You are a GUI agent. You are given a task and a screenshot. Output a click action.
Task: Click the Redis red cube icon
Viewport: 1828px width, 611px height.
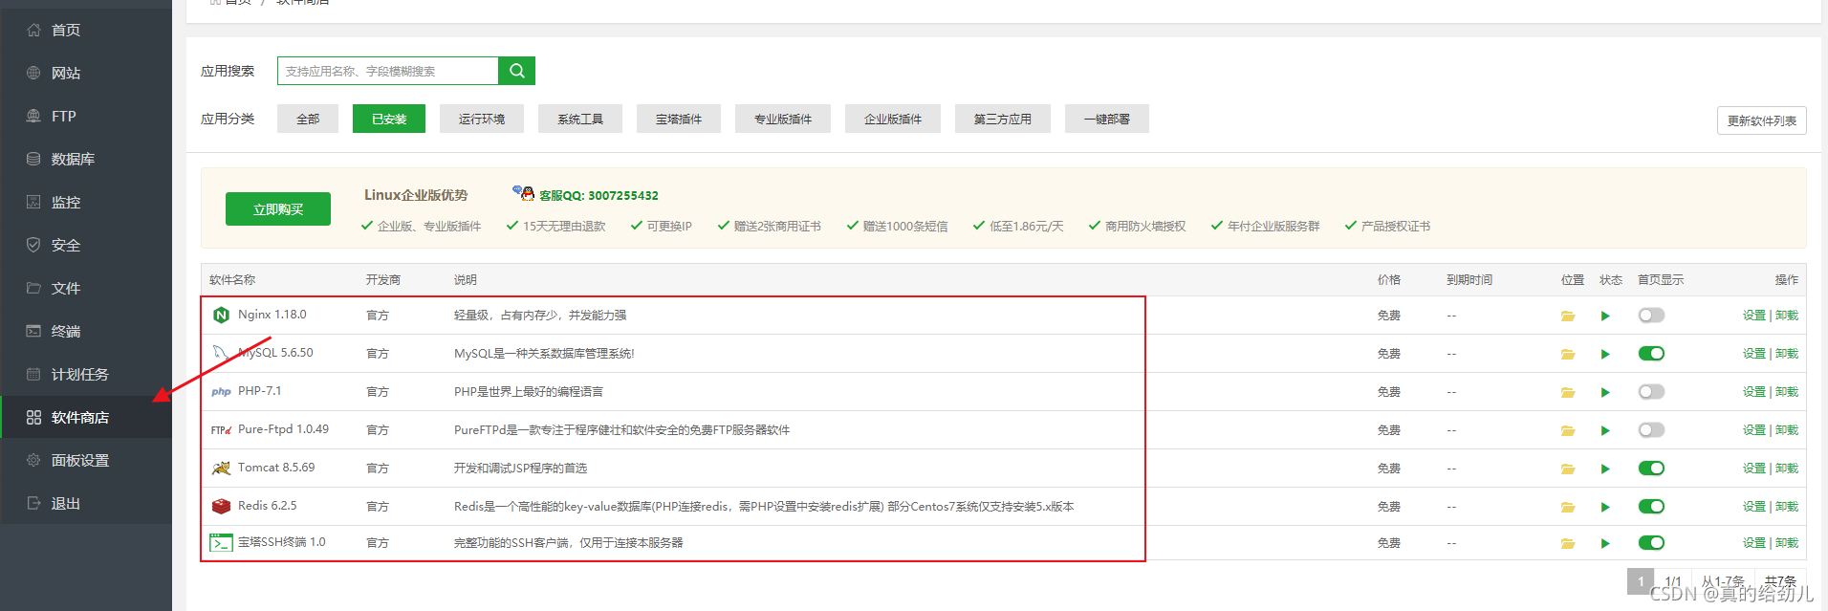(221, 506)
